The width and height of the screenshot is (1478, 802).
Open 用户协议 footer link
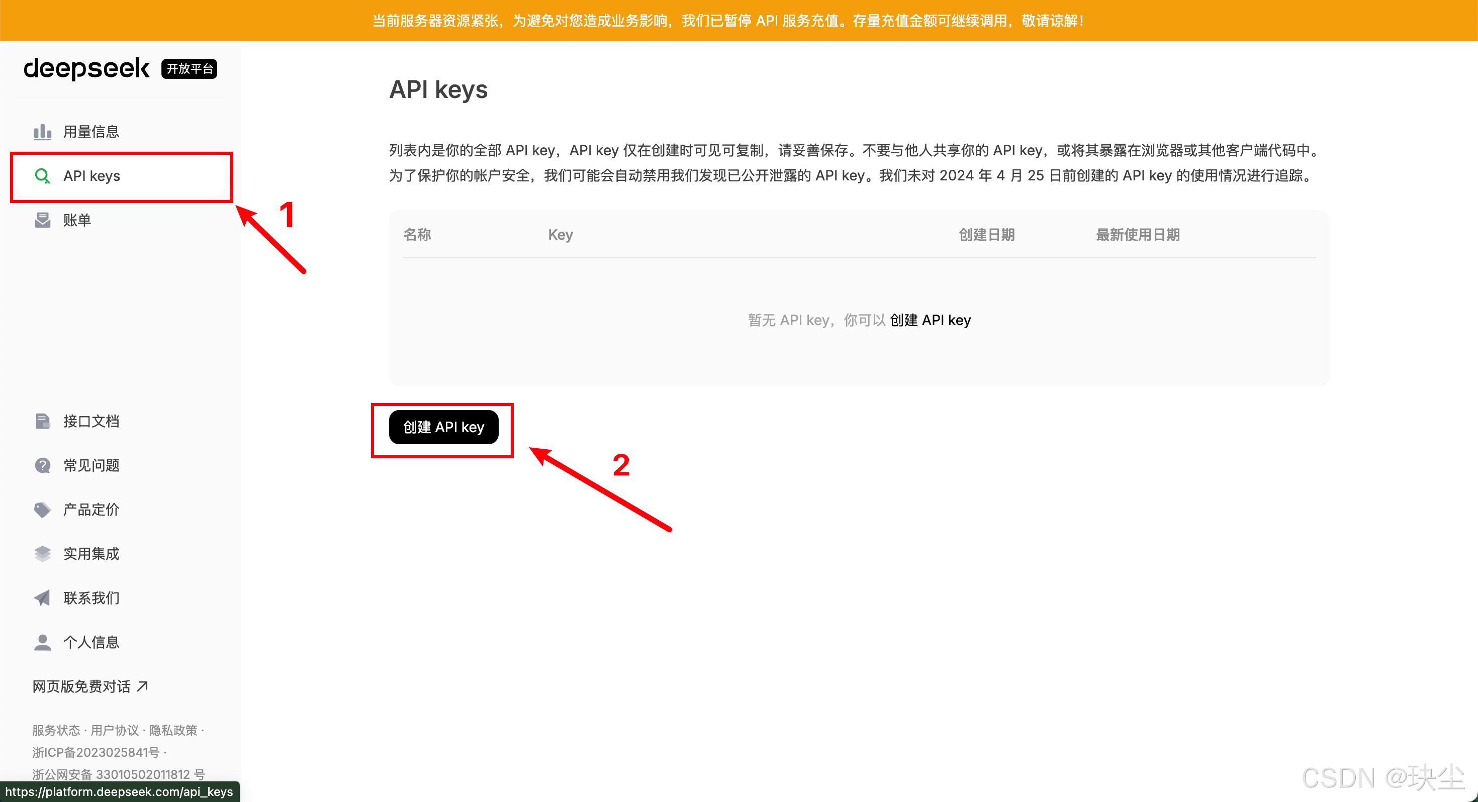pos(115,730)
